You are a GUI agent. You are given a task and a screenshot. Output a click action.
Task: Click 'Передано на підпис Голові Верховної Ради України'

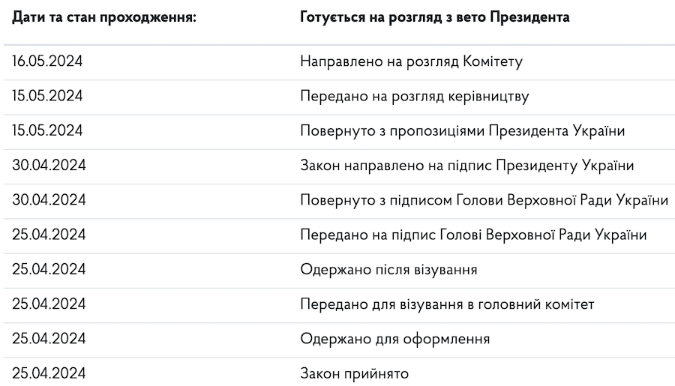[x=473, y=235]
